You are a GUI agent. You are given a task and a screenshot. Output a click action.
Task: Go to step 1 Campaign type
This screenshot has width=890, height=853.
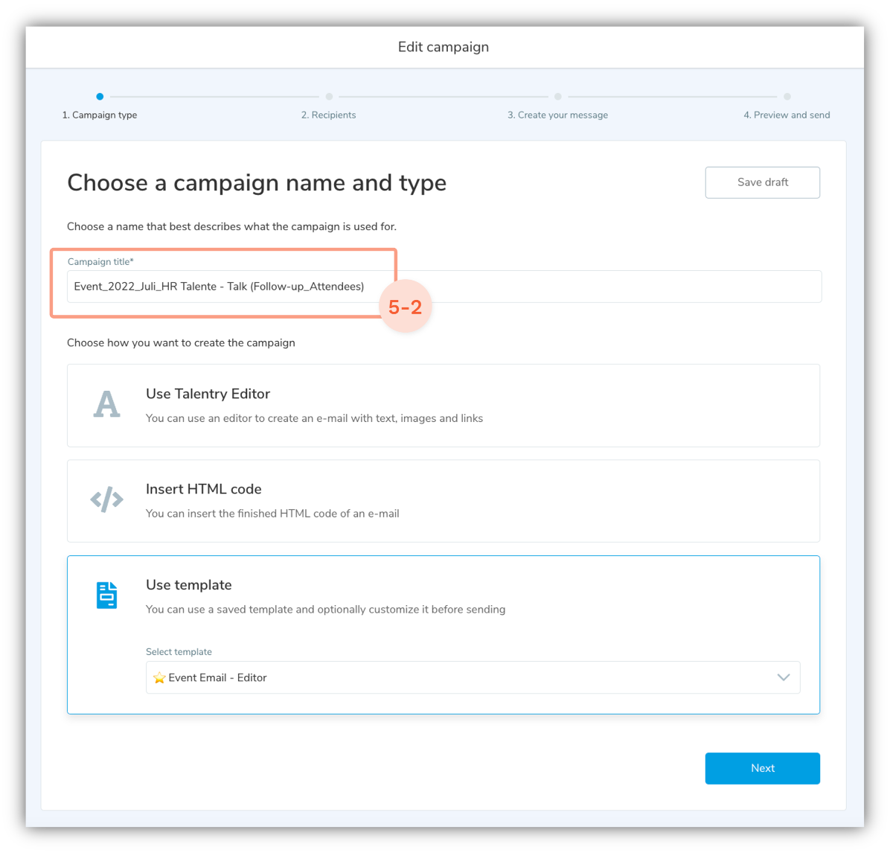tap(100, 115)
